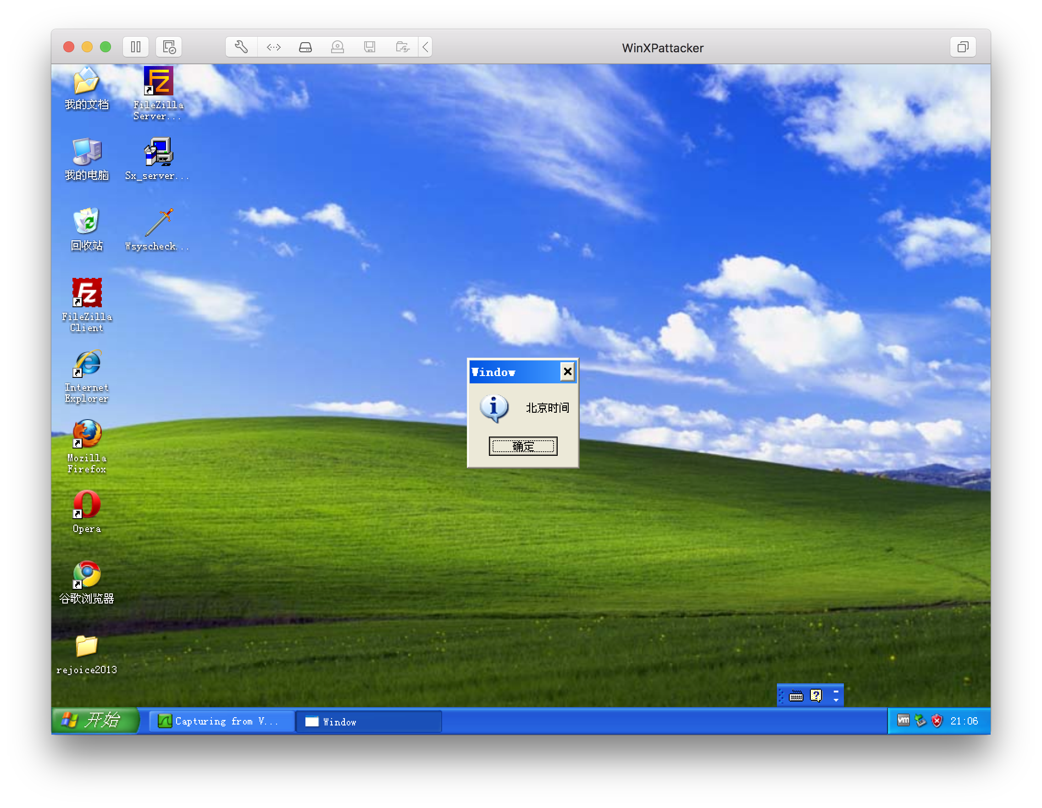
Task: Select the 谷歌浏览器 Chrome shortcut
Action: tap(86, 582)
